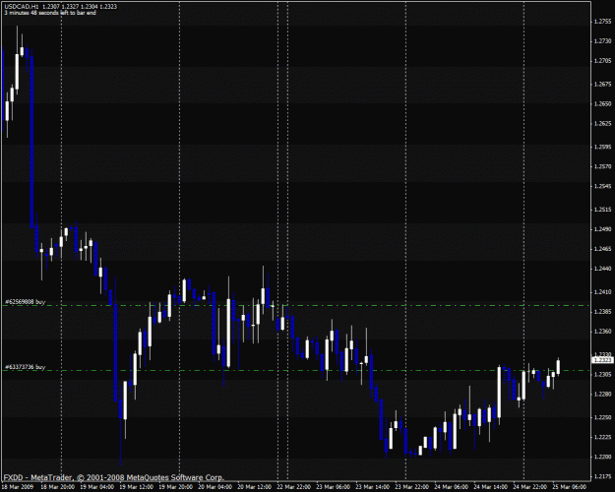This screenshot has height=492, width=615.
Task: Click the 1.2200 price axis label
Action: 602,457
